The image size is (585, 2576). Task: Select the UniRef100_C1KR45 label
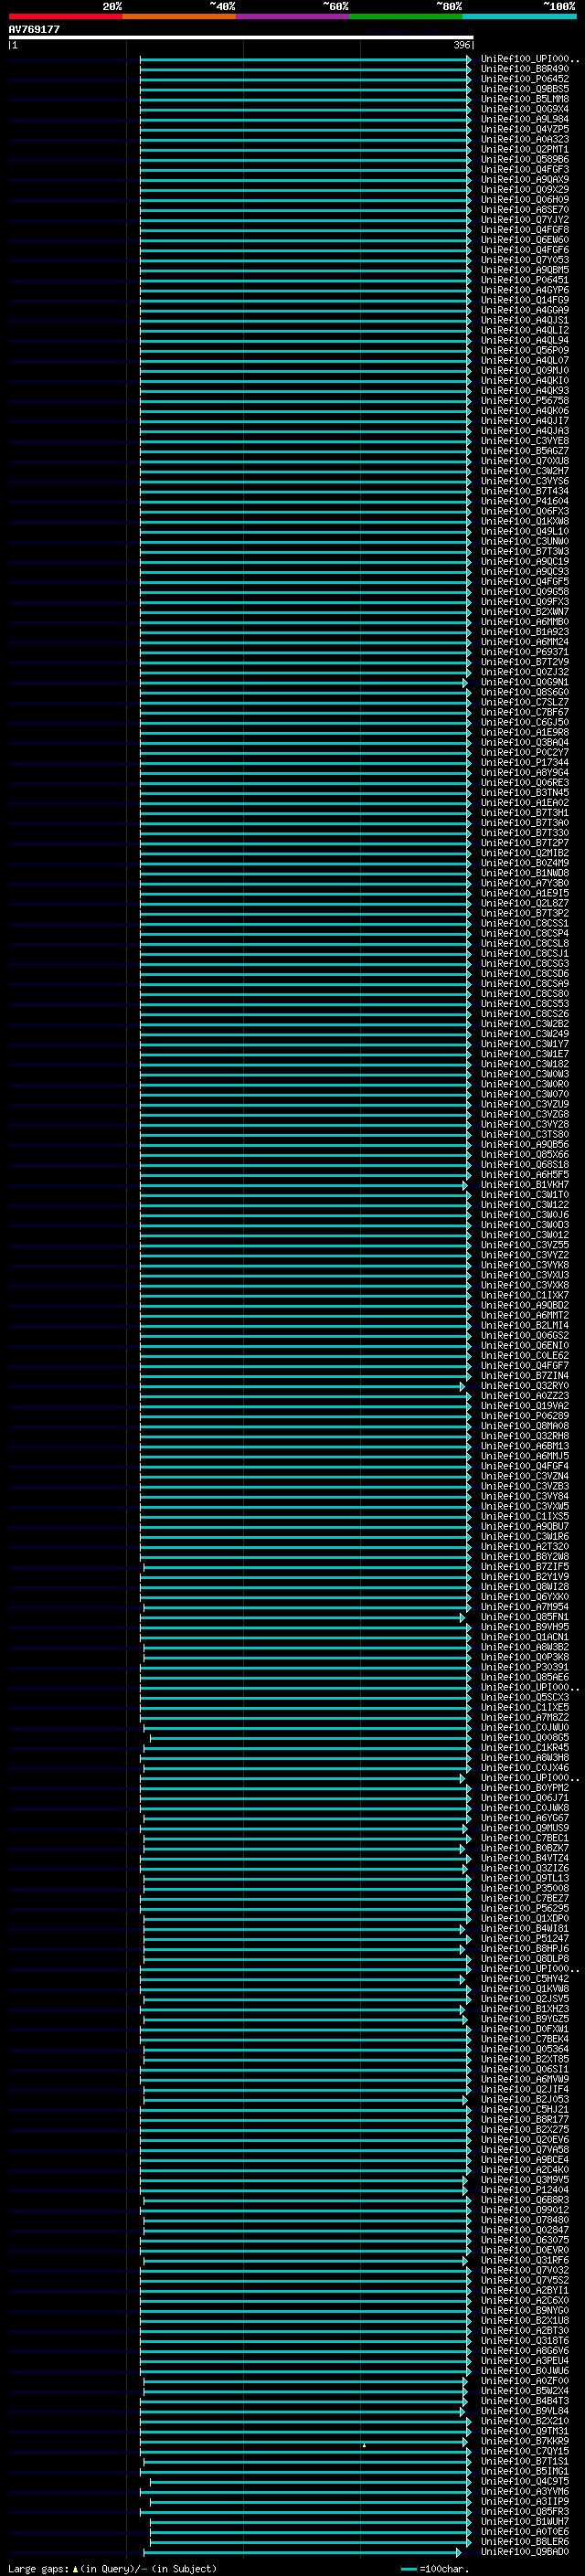(x=525, y=1747)
